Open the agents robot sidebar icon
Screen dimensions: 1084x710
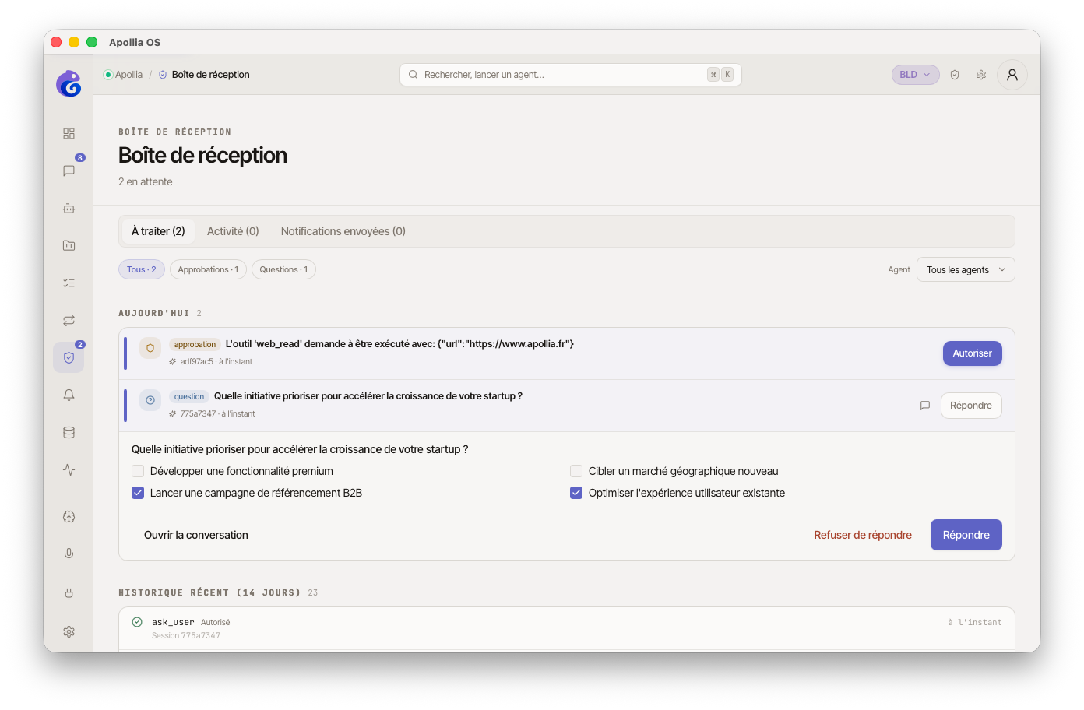pos(69,208)
